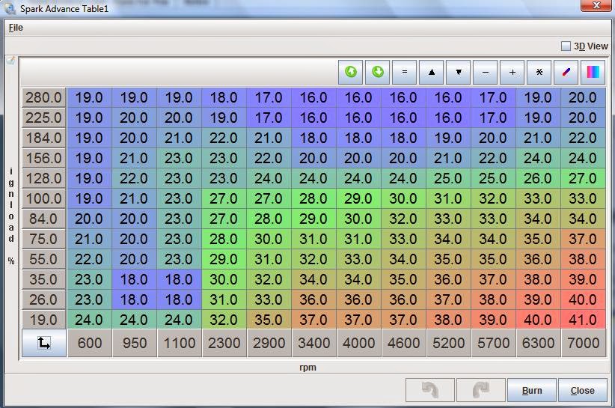Click the green down-arrow toolbar icon
Screen dimensions: 615x408
tap(378, 73)
